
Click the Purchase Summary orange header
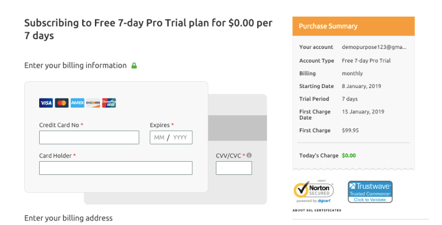[x=353, y=26]
